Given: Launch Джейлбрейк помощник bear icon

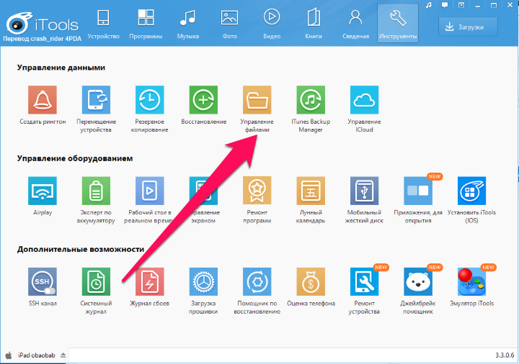Looking at the screenshot, I should tap(418, 283).
